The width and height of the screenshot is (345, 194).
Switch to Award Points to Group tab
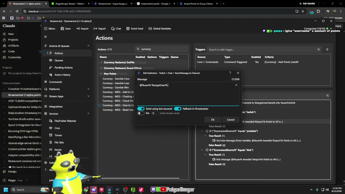pos(198,4)
